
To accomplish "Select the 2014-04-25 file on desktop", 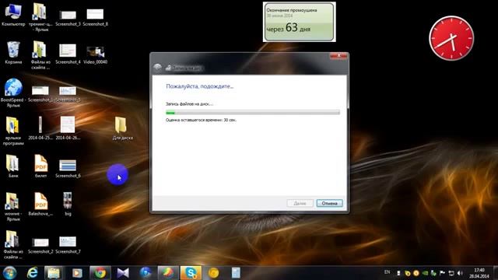I will click(x=40, y=128).
